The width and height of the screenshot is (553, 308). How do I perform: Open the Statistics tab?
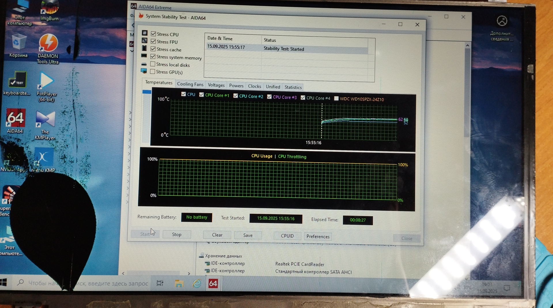(x=293, y=87)
